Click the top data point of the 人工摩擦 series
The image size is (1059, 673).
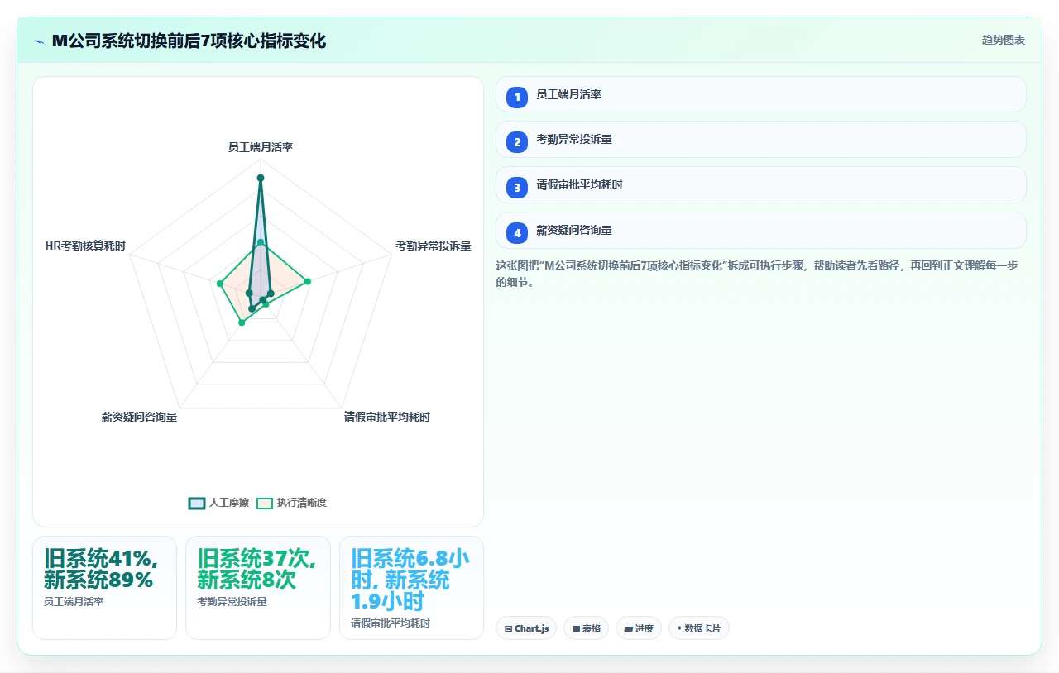point(261,178)
